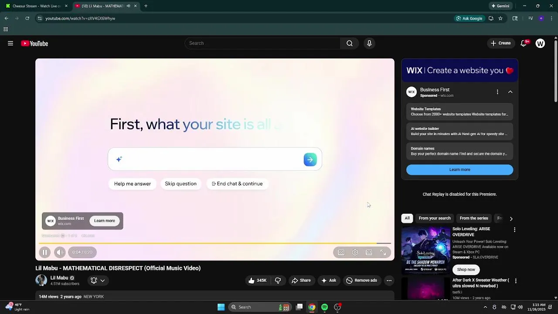Select From the series chip

[x=474, y=218]
